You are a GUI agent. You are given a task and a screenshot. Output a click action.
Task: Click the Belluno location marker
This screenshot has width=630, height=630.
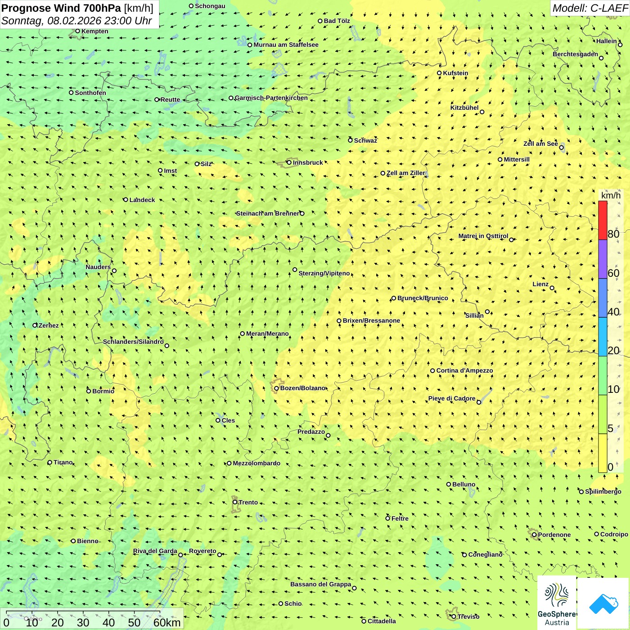click(449, 484)
